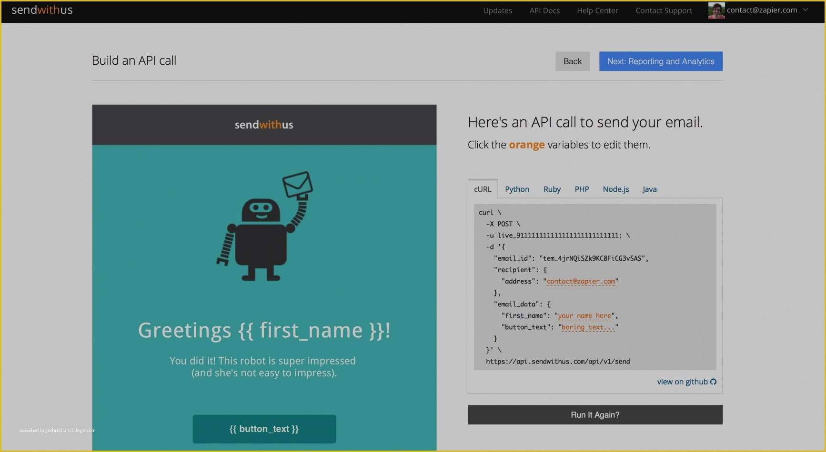Click the Run It Again? button
The width and height of the screenshot is (826, 452).
point(595,415)
